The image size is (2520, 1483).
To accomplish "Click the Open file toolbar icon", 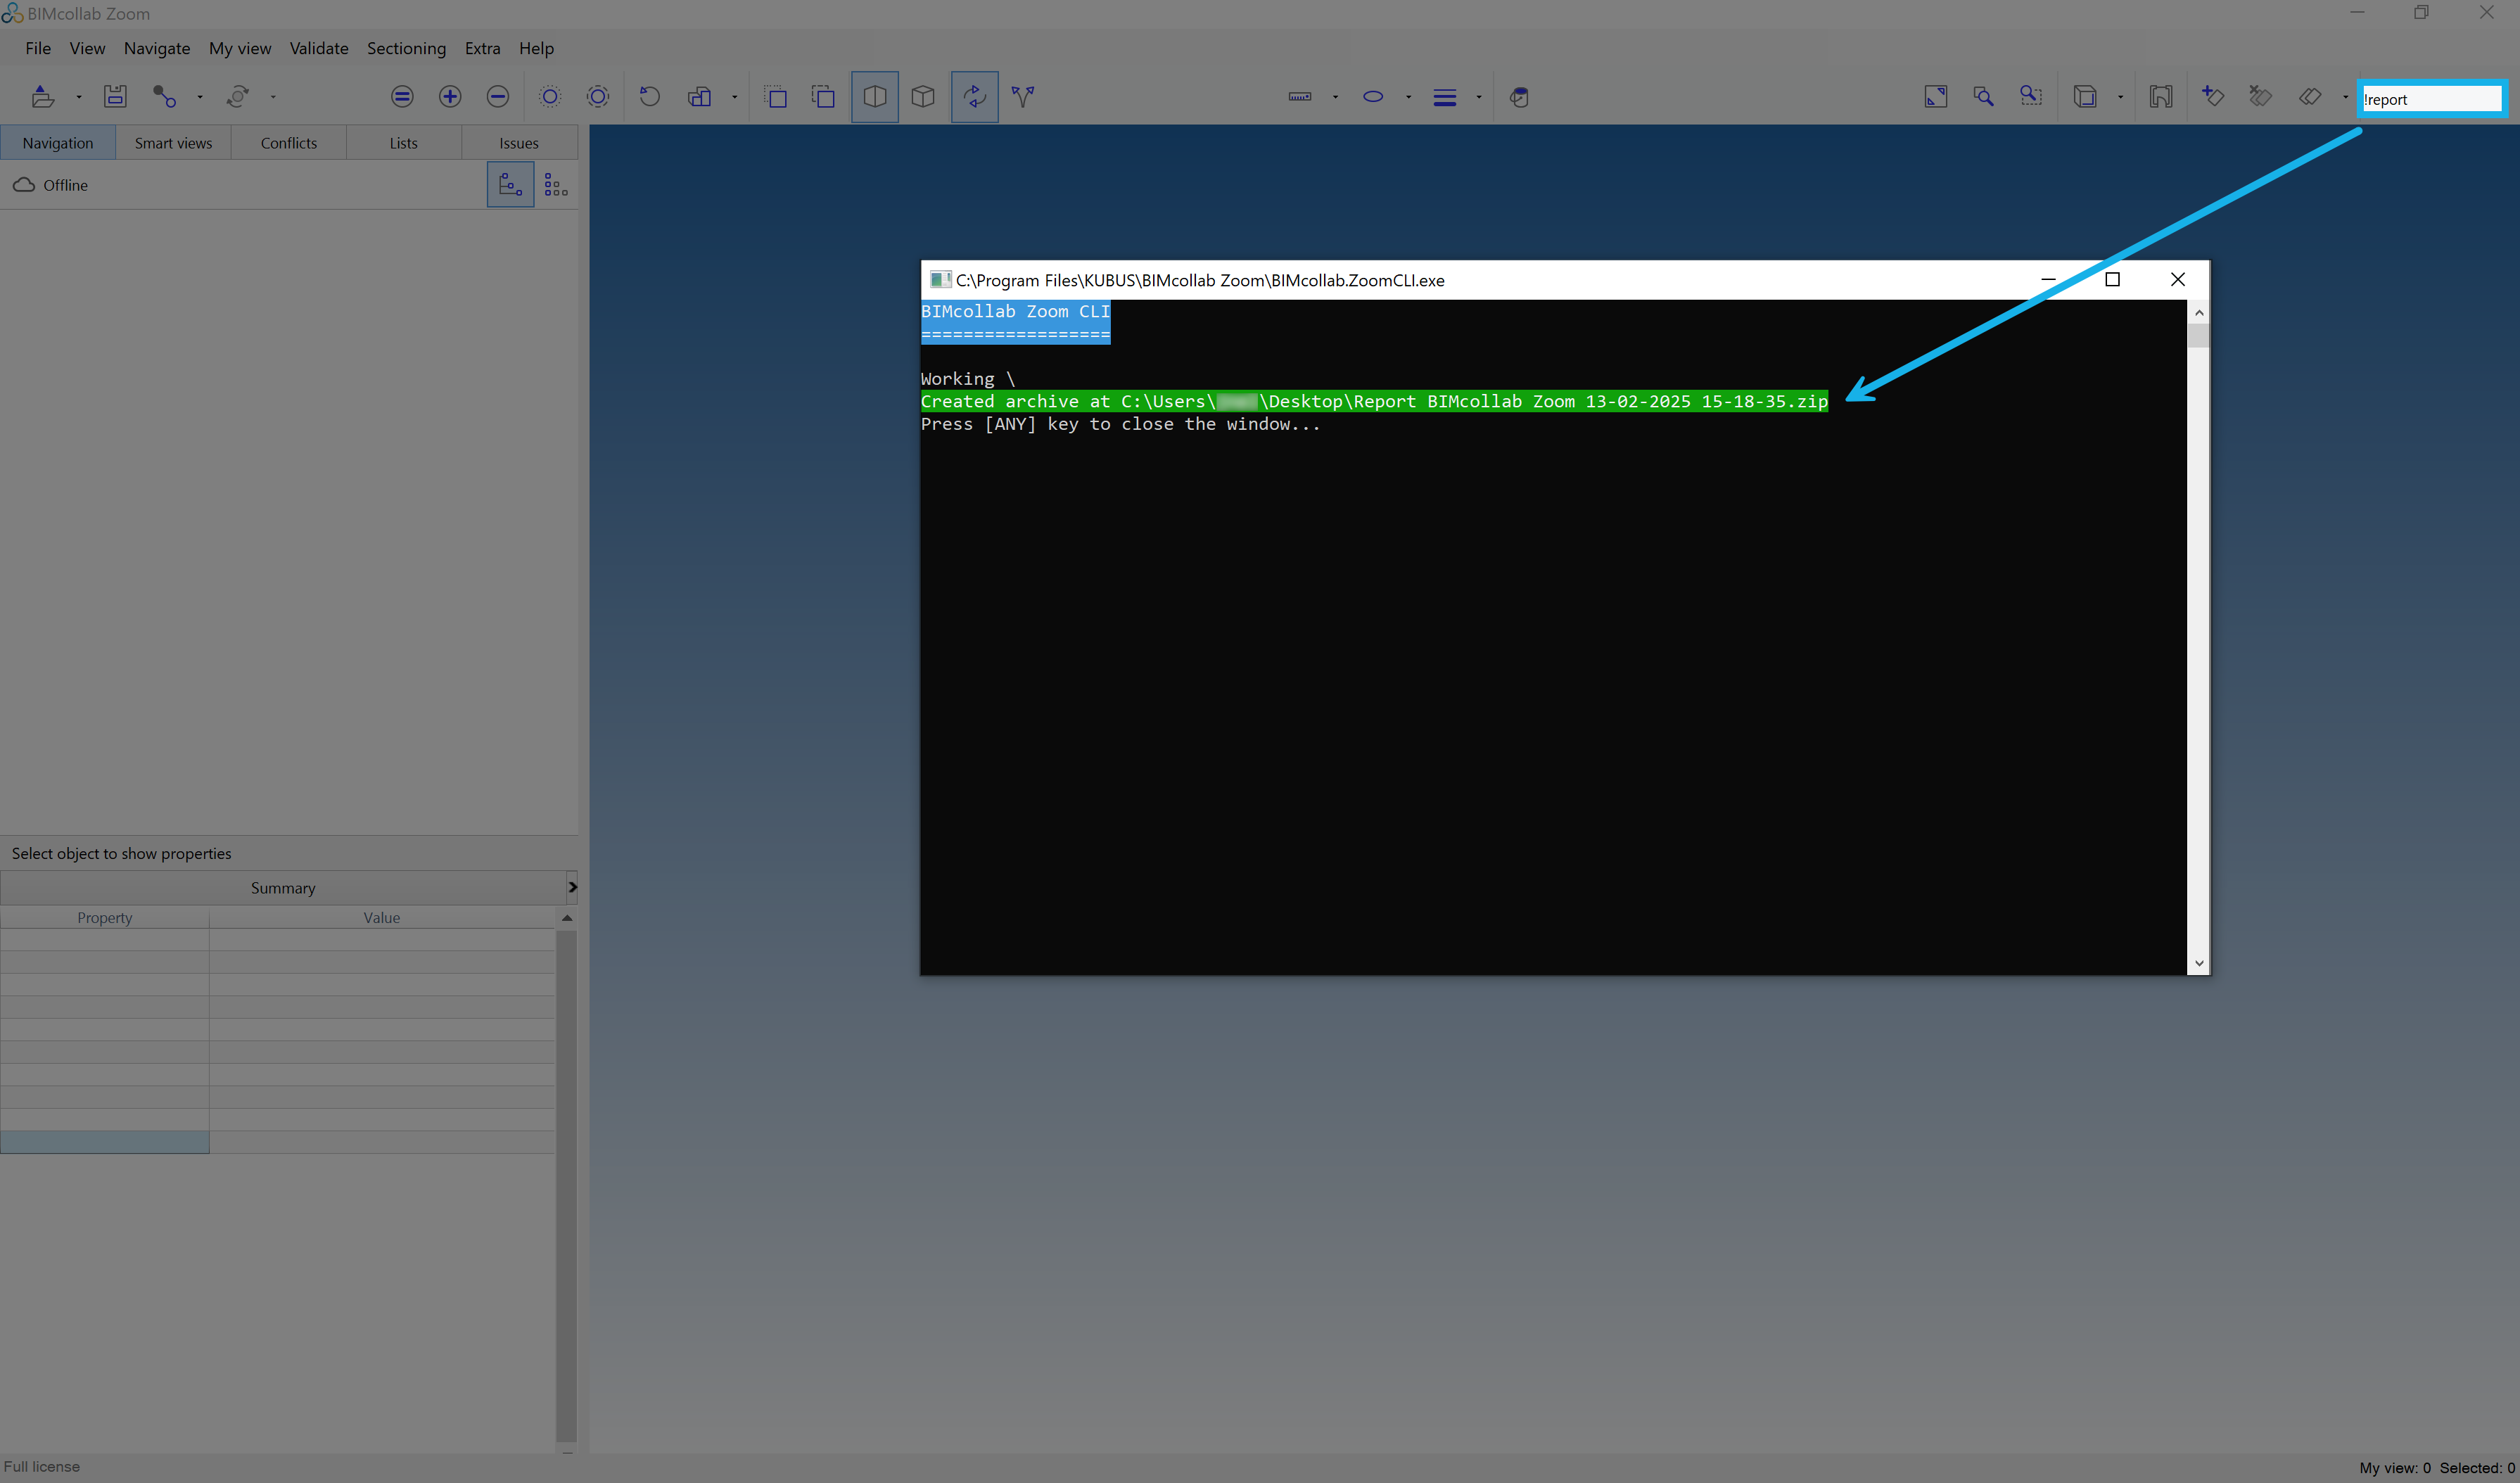I will point(42,97).
